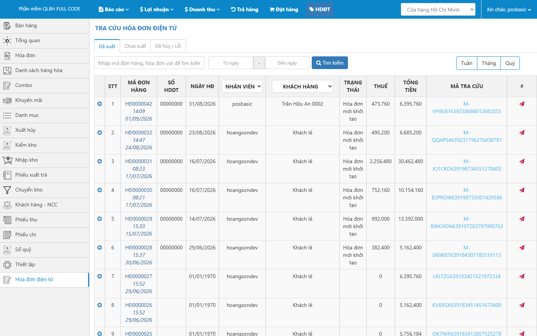Open lookup code ending 12682033
Screen dimensions: 537x336
click(467, 108)
